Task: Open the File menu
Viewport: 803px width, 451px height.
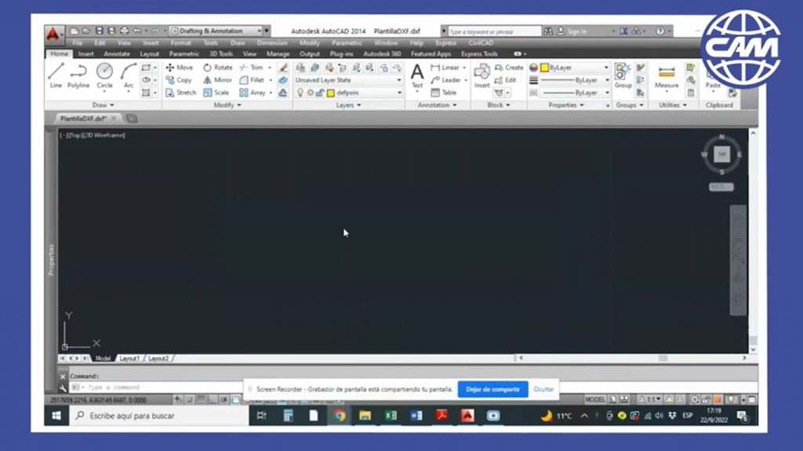Action: 78,43
